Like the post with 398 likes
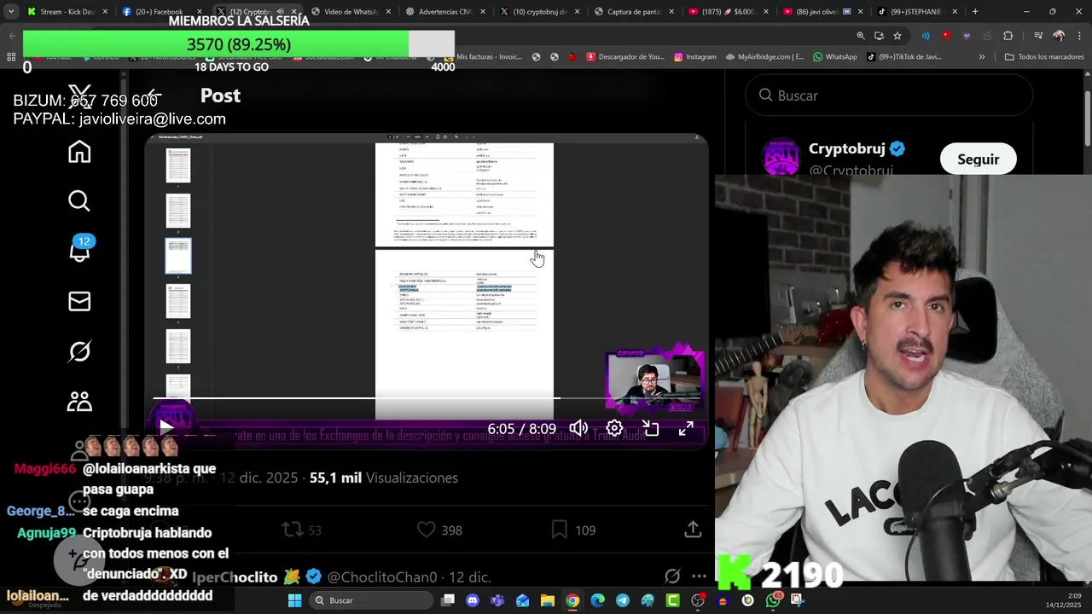 (x=439, y=530)
